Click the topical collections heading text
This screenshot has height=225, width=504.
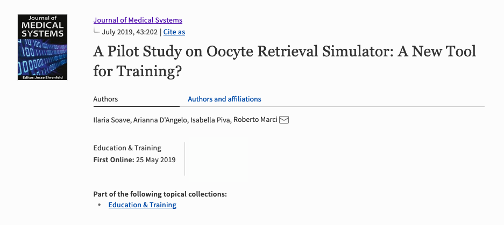click(x=160, y=194)
